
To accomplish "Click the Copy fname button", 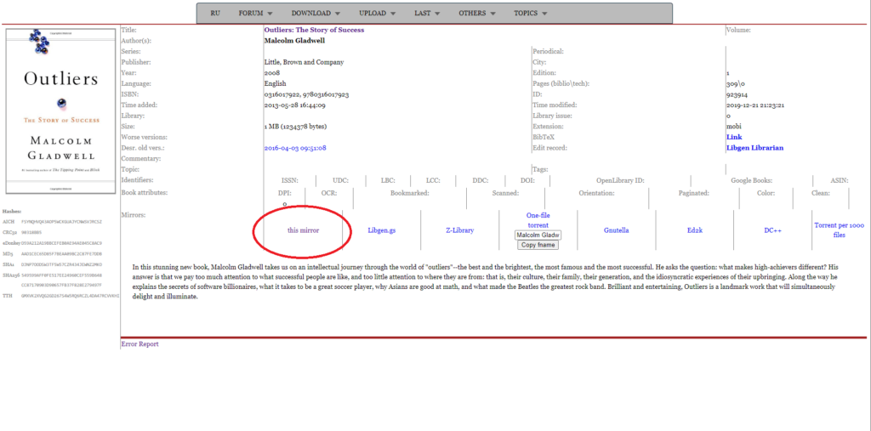I will coord(538,245).
